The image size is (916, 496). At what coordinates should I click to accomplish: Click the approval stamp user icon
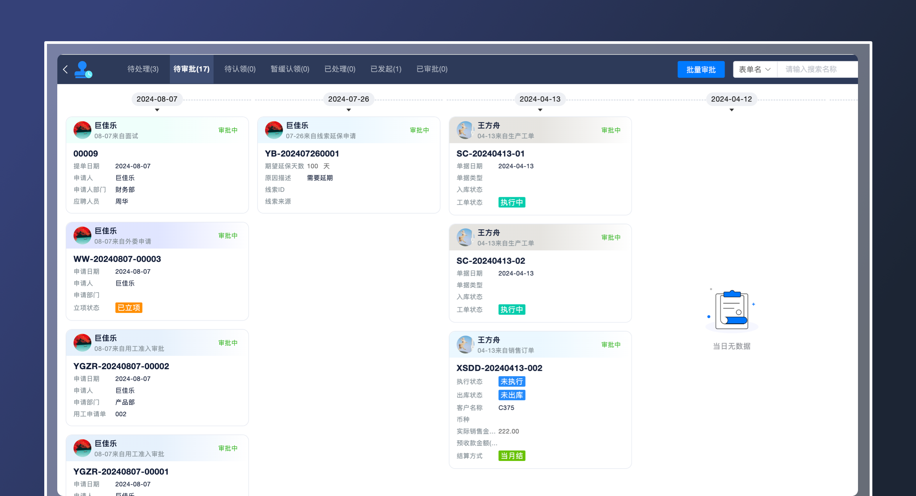pos(83,70)
